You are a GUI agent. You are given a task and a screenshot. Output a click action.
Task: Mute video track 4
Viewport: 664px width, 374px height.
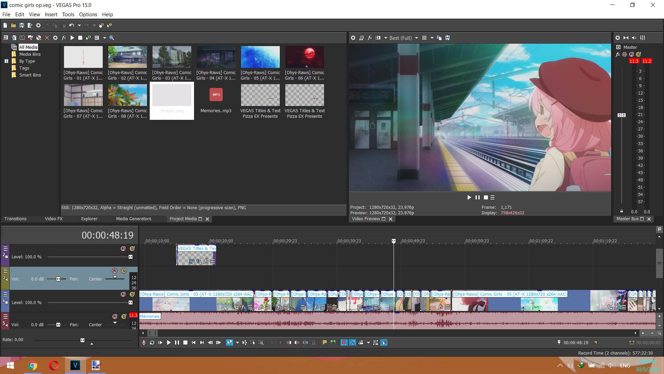[123, 294]
